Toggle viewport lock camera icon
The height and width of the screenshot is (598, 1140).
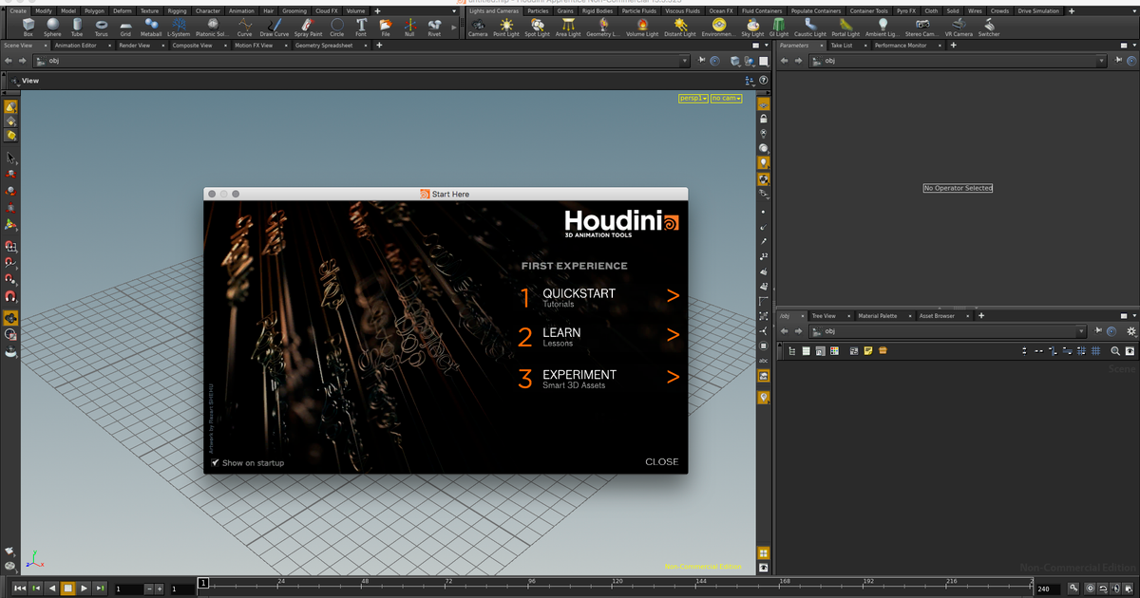pyautogui.click(x=764, y=119)
